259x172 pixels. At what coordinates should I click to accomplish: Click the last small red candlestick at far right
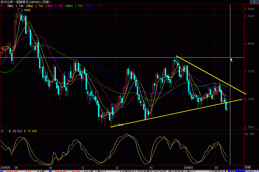tap(228, 109)
